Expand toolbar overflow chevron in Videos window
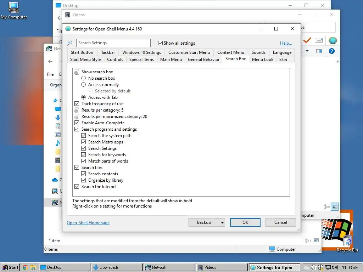Screen dimensions: 363x272 tap(338, 61)
